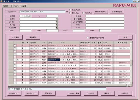Run the search with 検索 button
Screen dimensions: 140x100
click(x=125, y=37)
